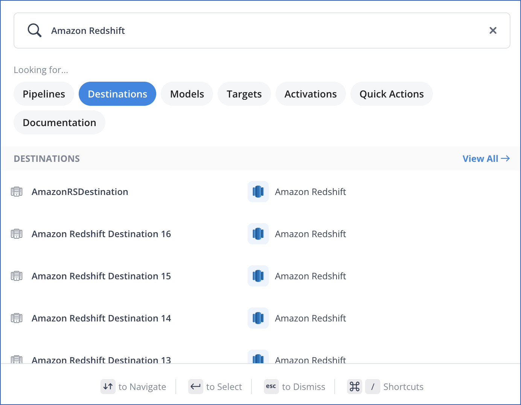
Task: Select the Activations filter chip
Action: point(311,94)
